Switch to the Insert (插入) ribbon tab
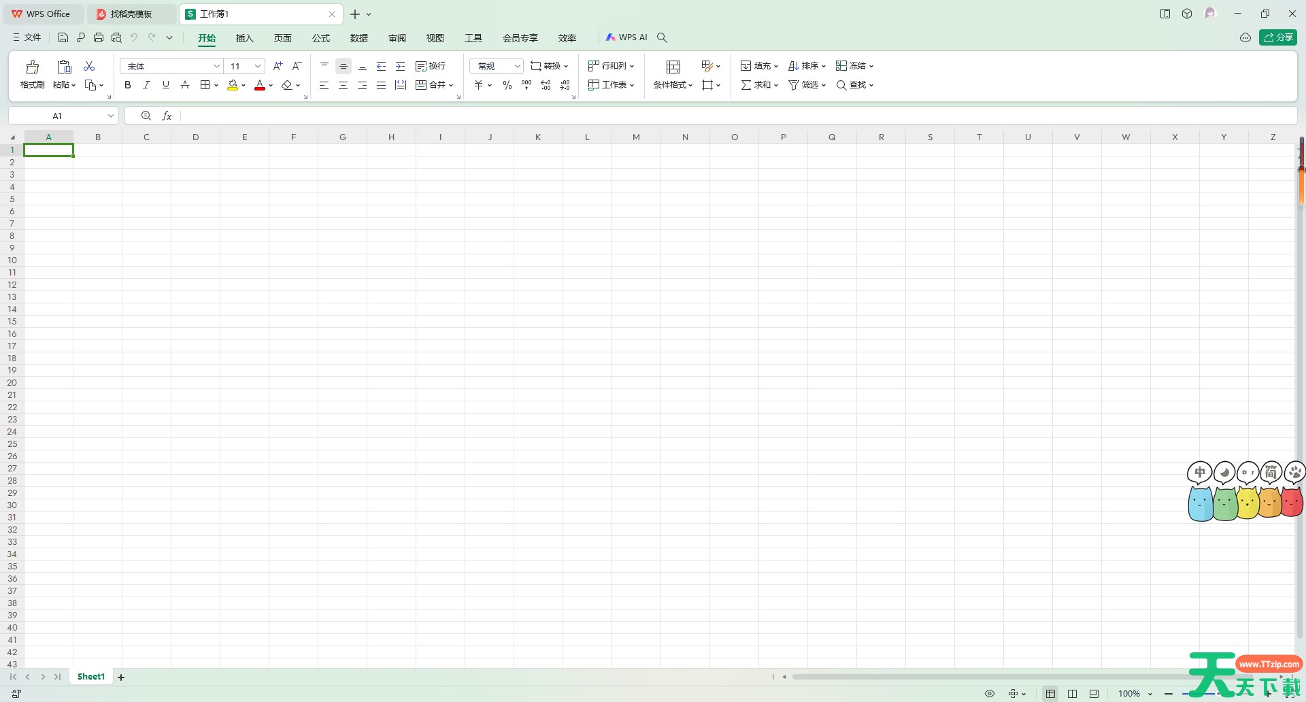This screenshot has width=1306, height=702. (244, 38)
